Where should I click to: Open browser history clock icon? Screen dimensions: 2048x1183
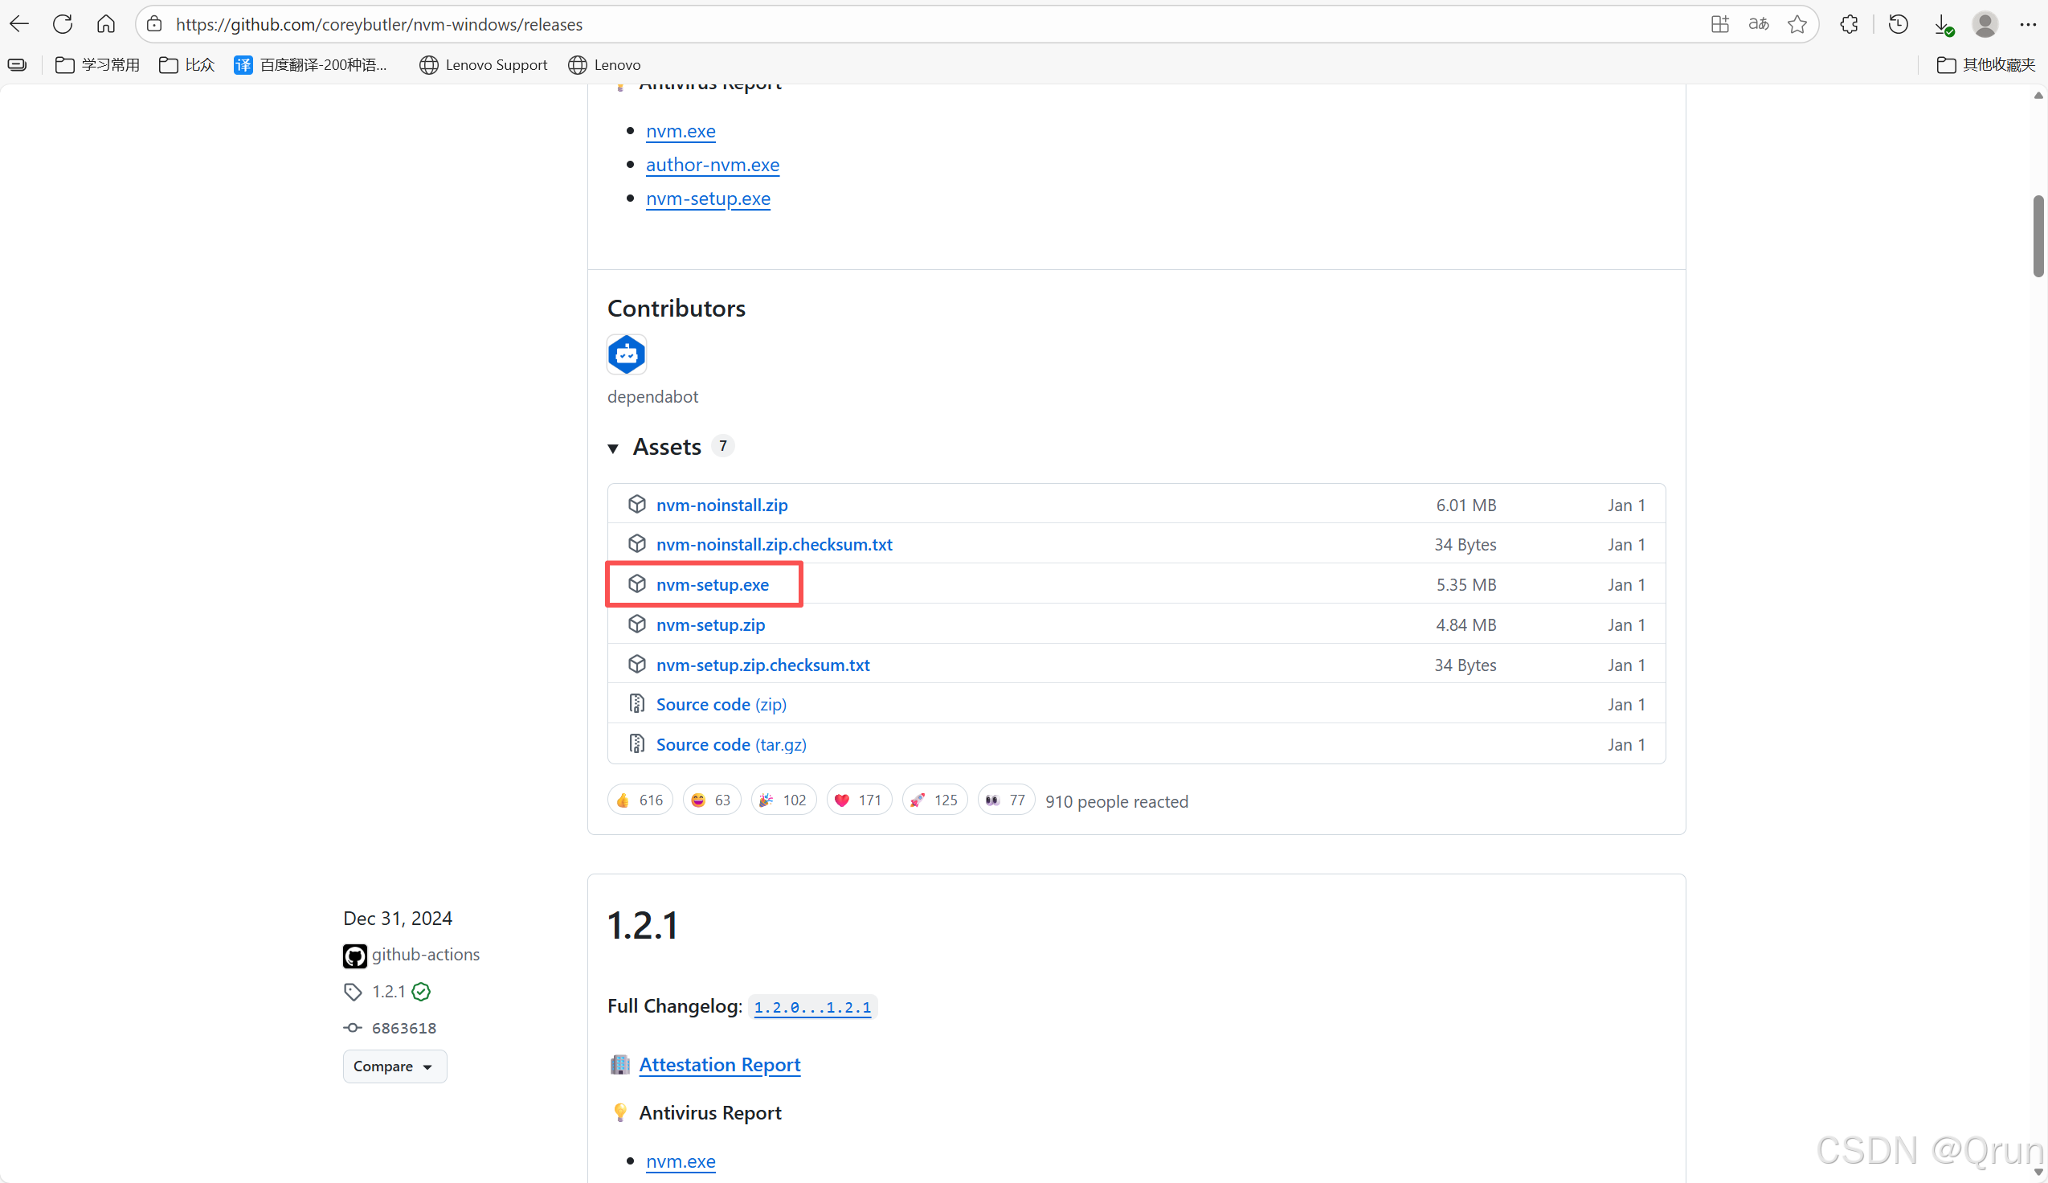[x=1898, y=24]
